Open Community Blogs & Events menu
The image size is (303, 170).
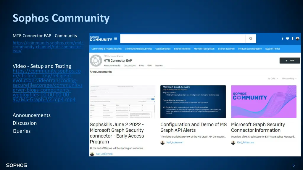[138, 49]
